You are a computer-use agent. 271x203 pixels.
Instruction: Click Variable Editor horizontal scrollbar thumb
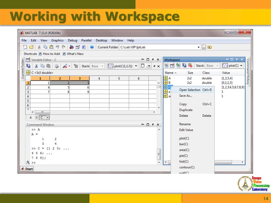point(43,112)
